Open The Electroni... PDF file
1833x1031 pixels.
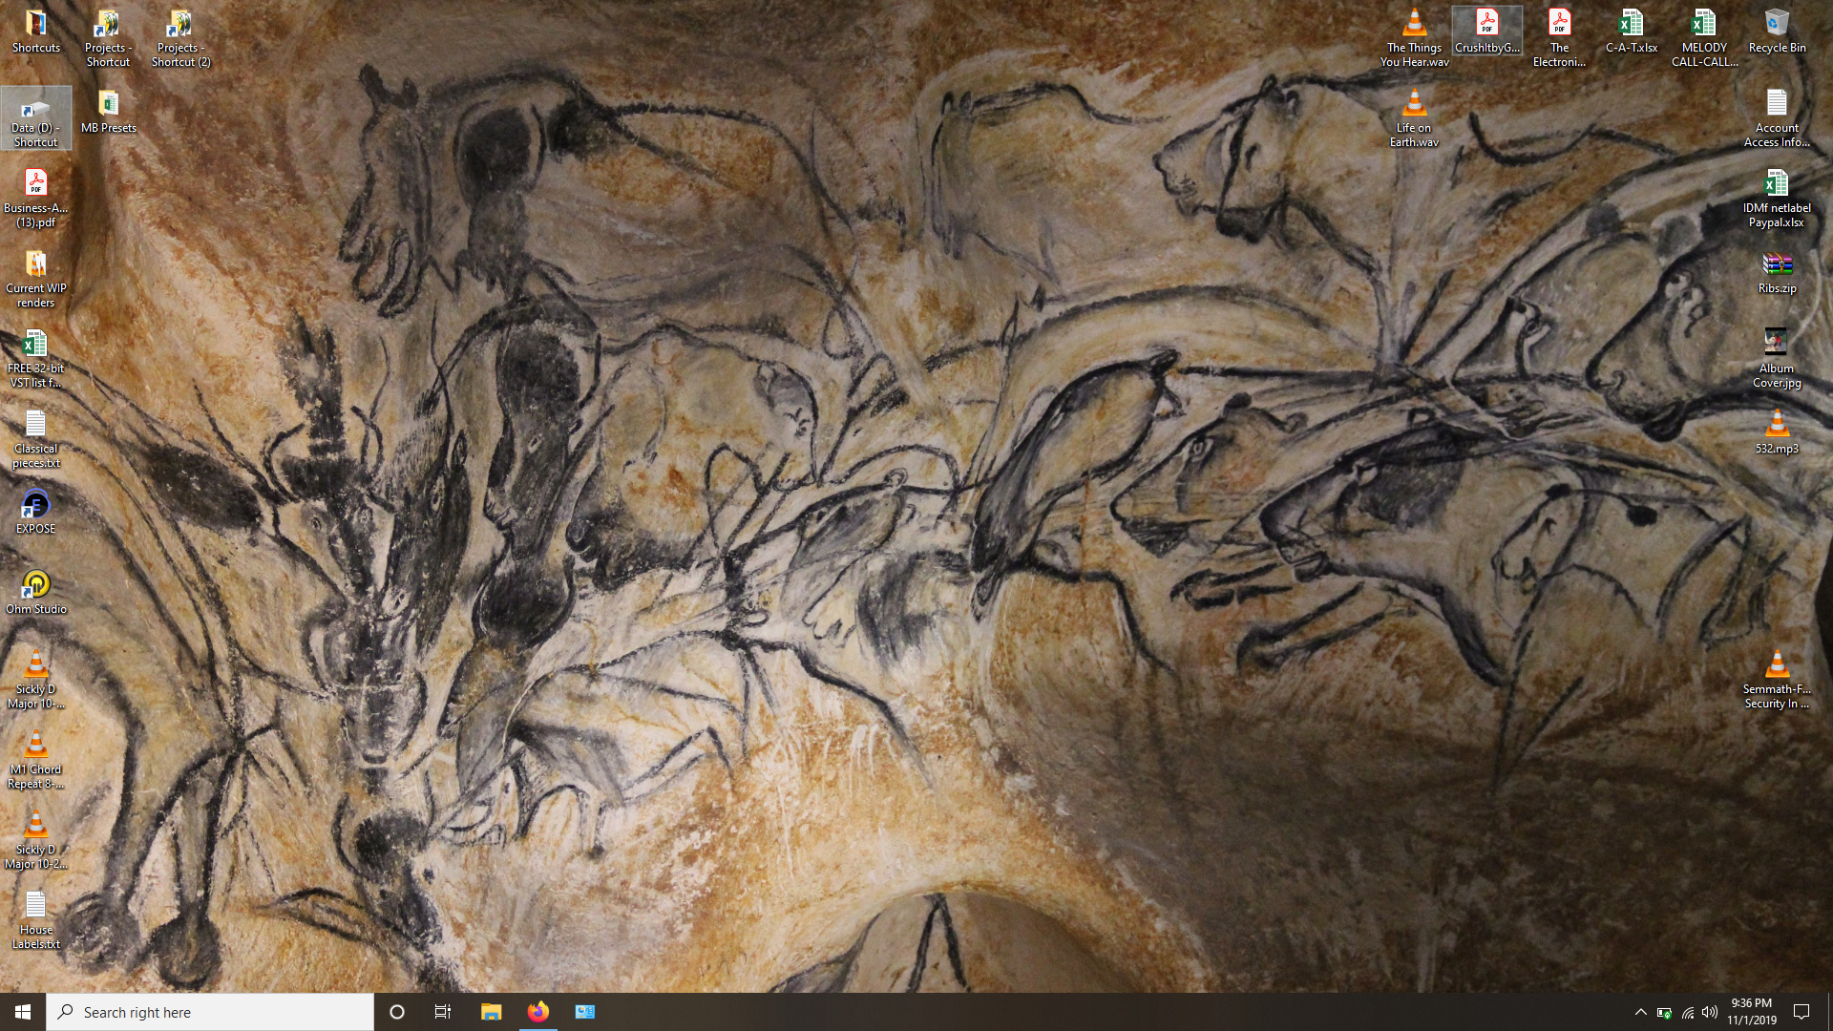(1559, 38)
